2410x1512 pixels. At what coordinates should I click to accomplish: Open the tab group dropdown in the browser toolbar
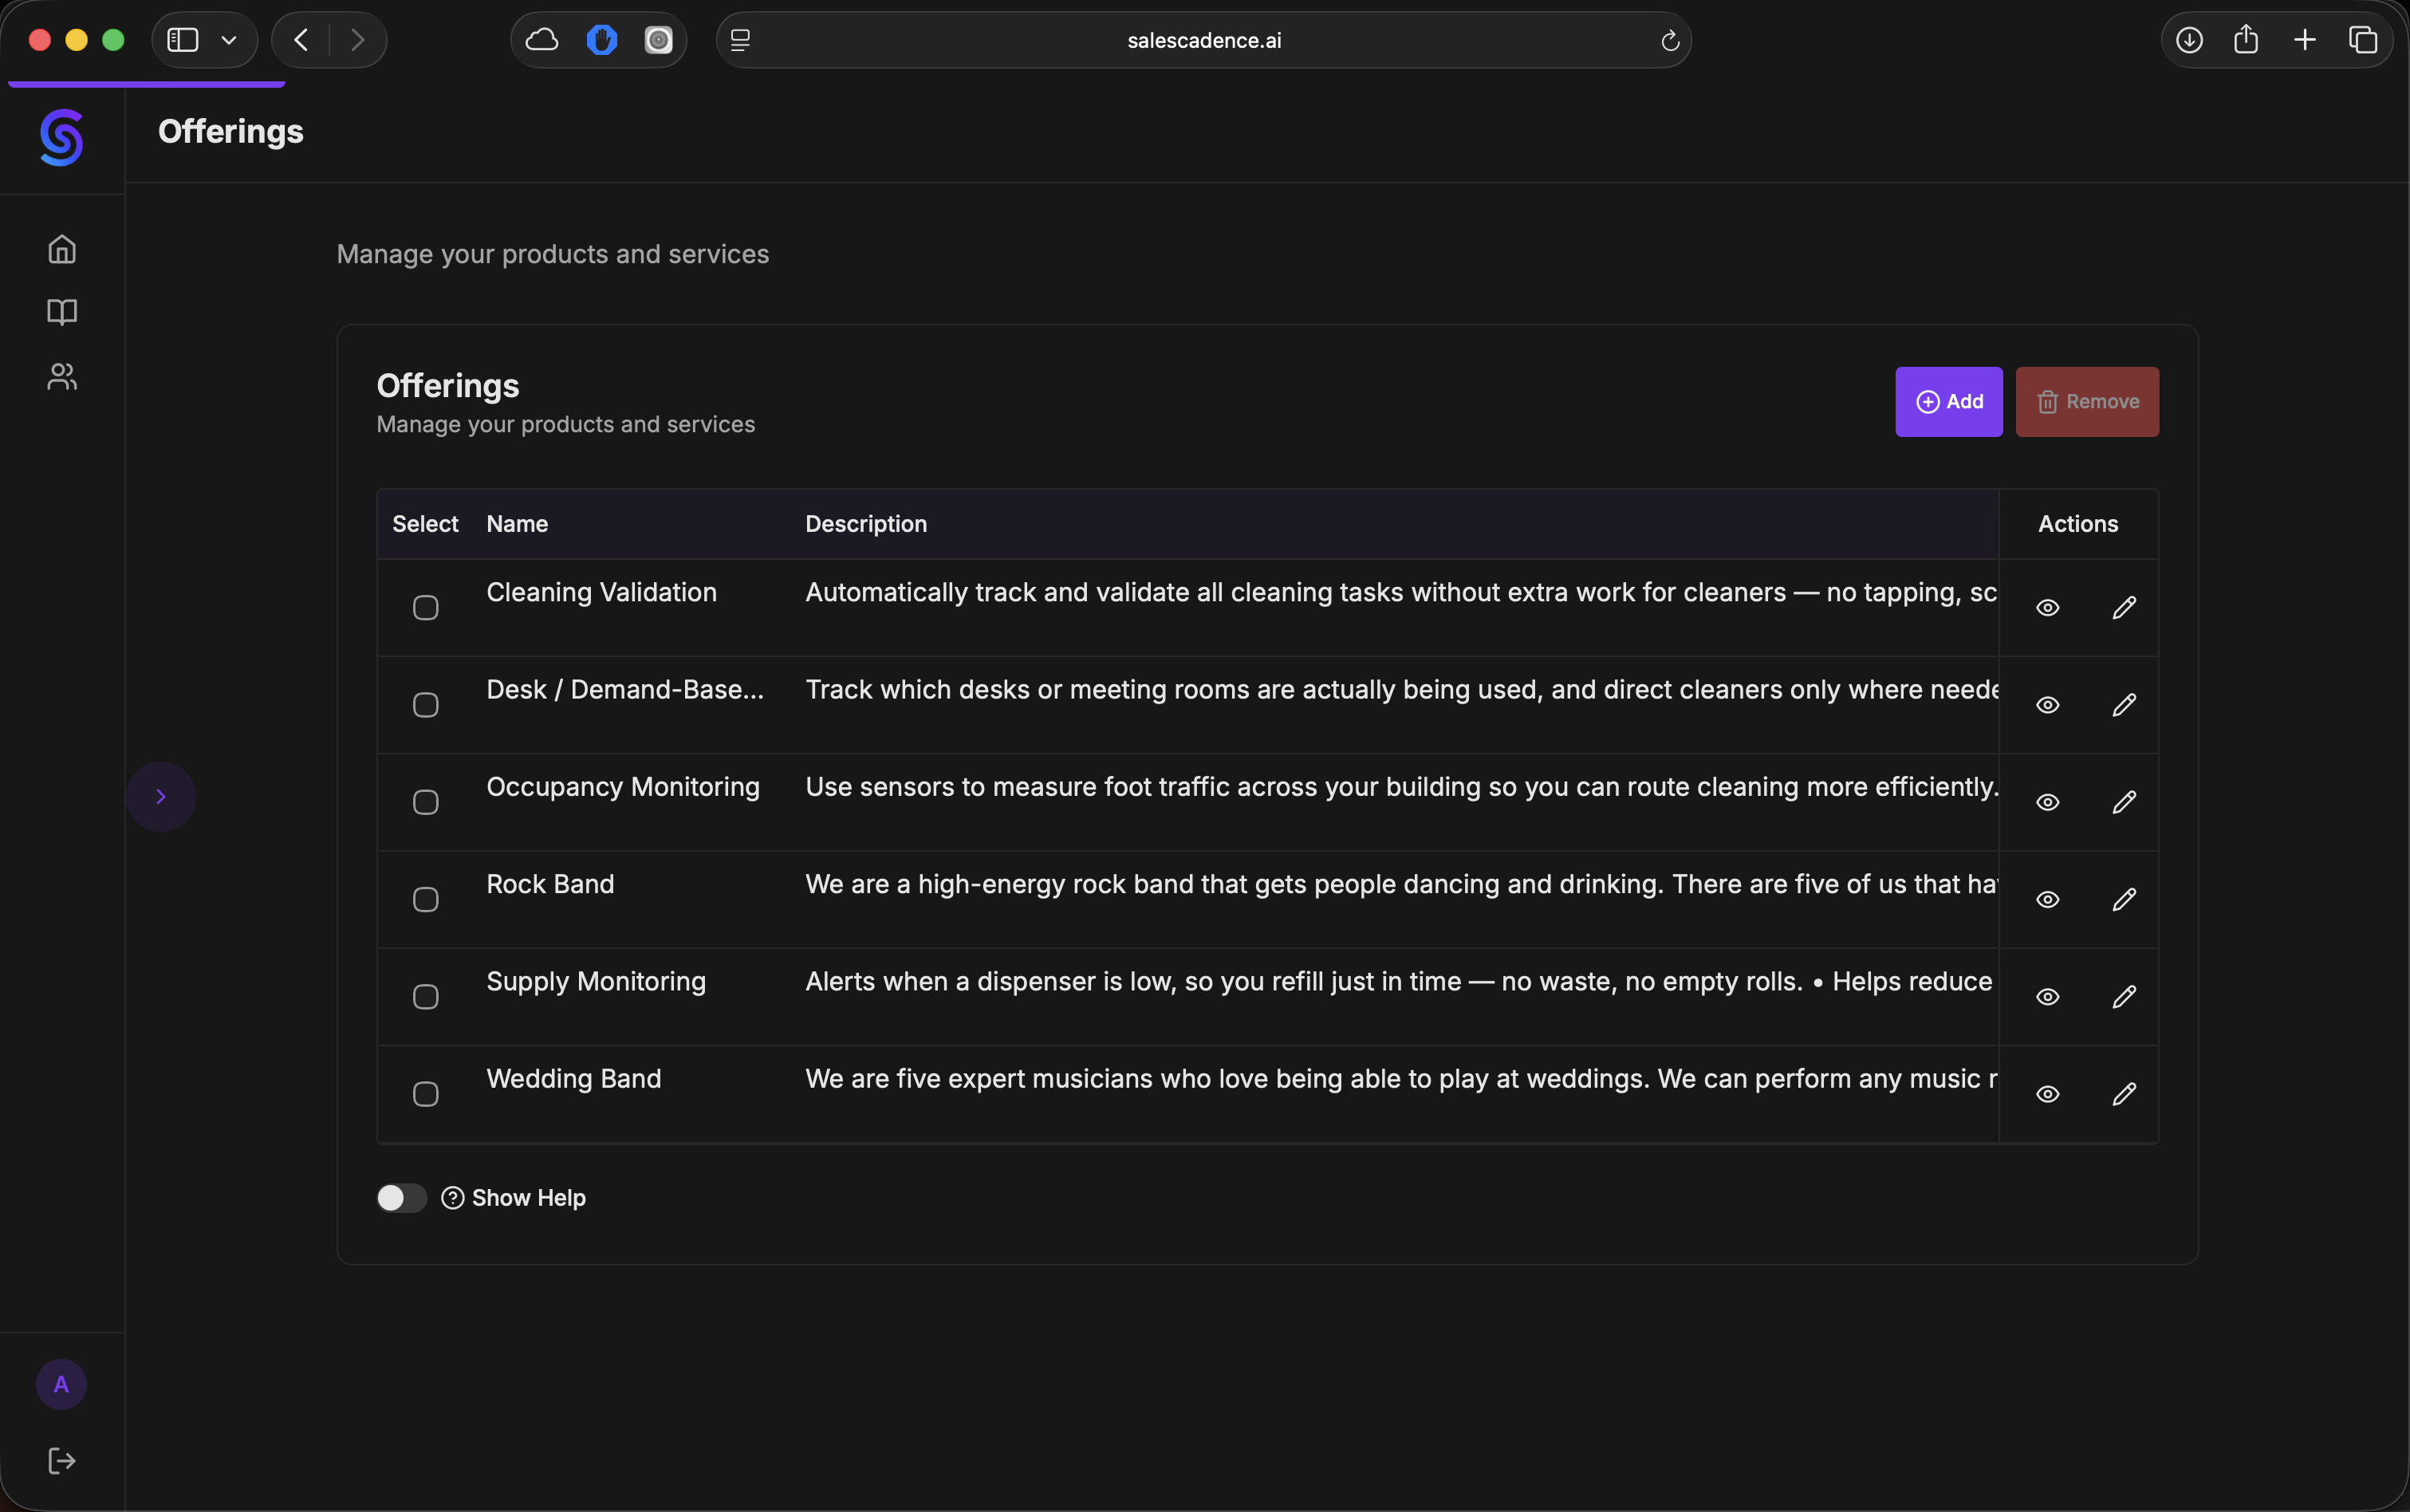(x=228, y=40)
